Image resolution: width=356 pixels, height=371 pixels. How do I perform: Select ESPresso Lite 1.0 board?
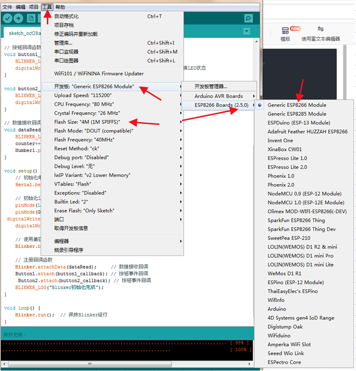pyautogui.click(x=304, y=158)
